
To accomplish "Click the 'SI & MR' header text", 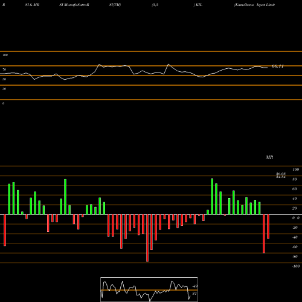I will click(x=32, y=5).
